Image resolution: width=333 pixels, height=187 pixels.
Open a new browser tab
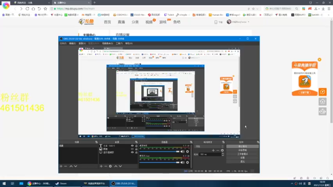click(x=94, y=2)
